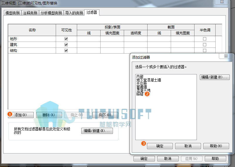The height and width of the screenshot is (167, 235).
Task: Click the 删除(R) button
Action: [49, 115]
